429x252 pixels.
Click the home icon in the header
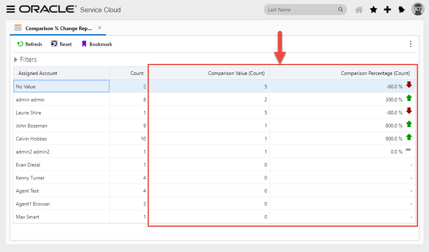(359, 9)
